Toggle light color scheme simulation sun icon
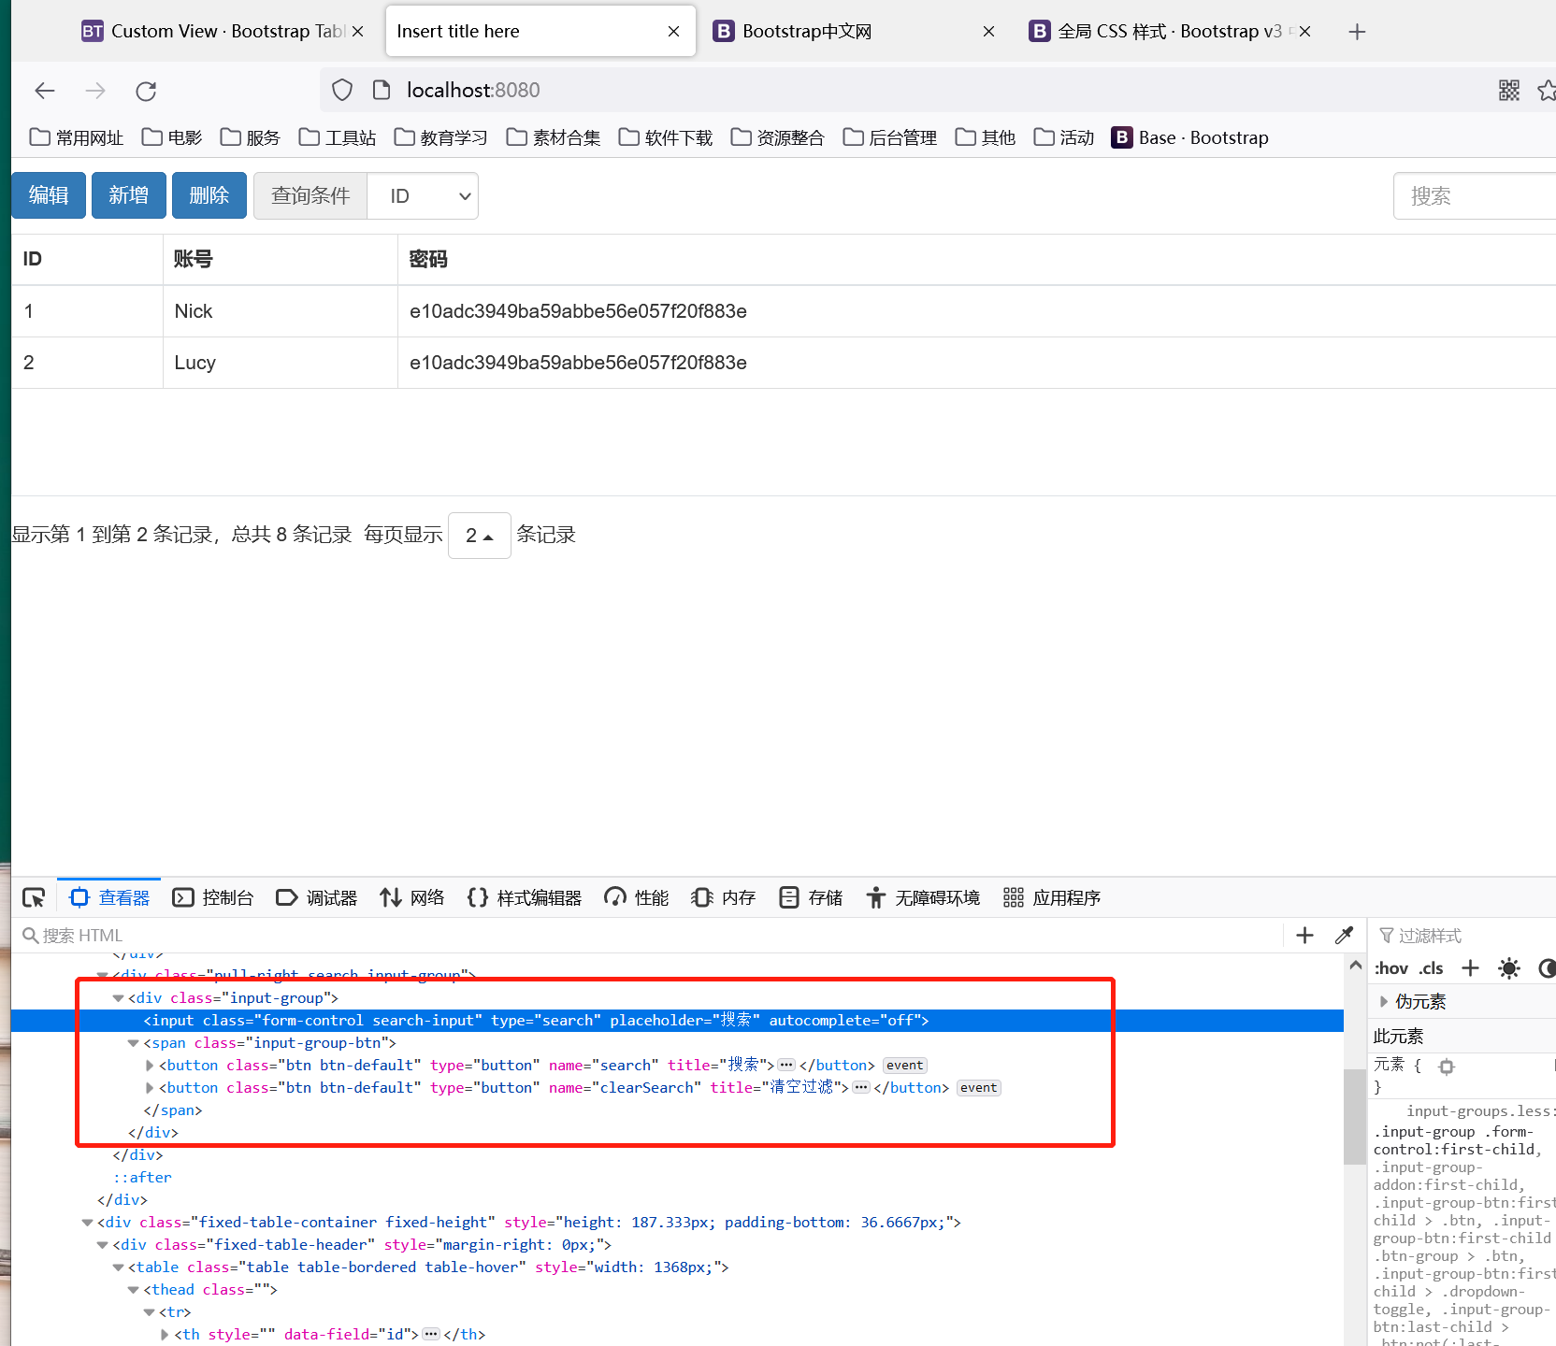Screen dimensions: 1556x1346 [1508, 968]
